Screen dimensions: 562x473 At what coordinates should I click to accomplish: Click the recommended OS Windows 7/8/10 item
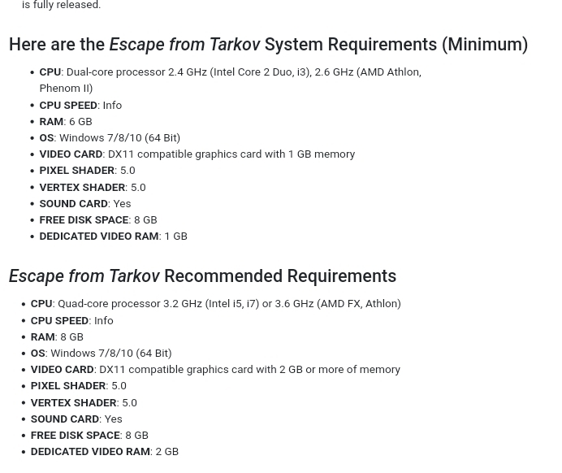(101, 354)
